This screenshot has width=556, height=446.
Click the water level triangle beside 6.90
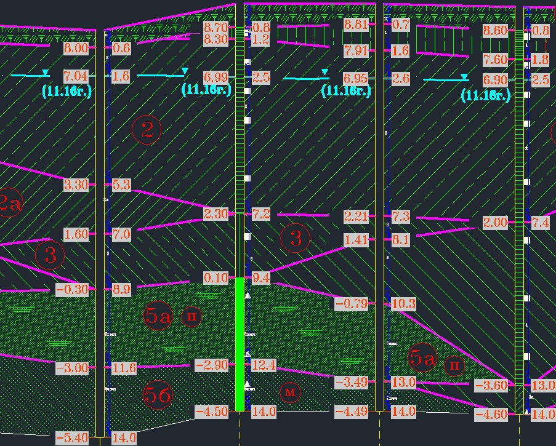point(464,77)
